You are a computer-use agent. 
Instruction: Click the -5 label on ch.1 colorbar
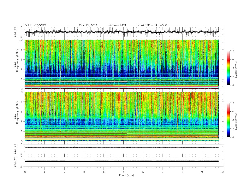click(x=233, y=68)
